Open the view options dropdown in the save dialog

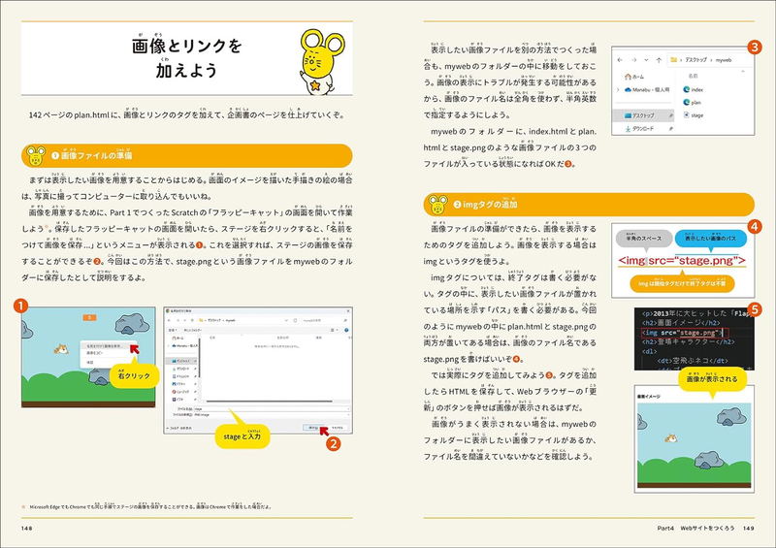pyautogui.click(x=334, y=330)
